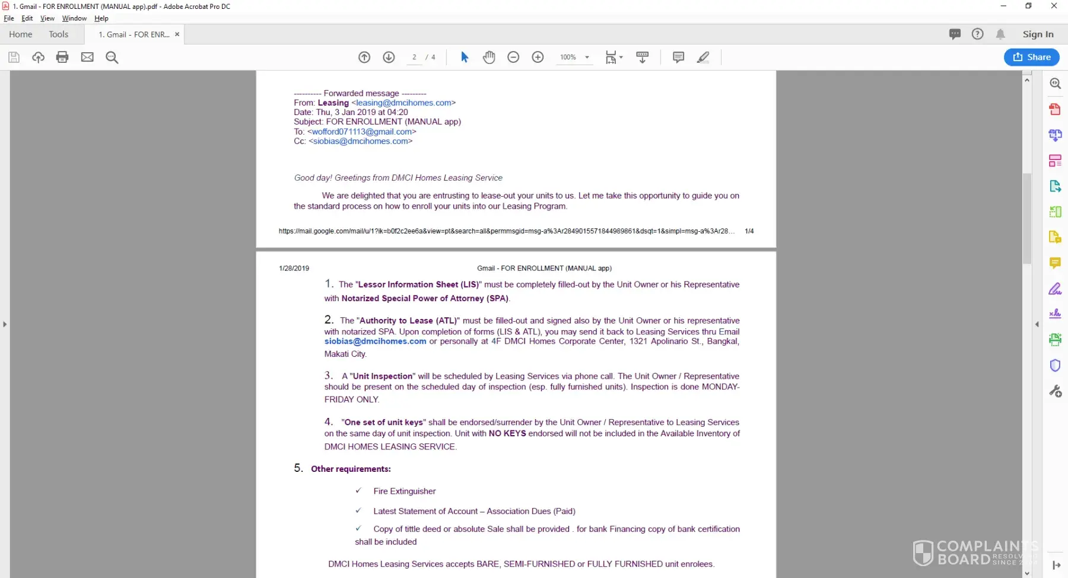This screenshot has height=578, width=1068.
Task: Click the expand-pane arrow icon at bottom right
Action: click(x=1056, y=565)
